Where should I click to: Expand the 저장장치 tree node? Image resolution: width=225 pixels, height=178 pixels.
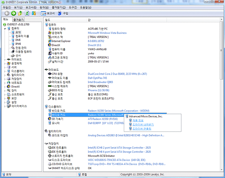[x=5, y=79]
